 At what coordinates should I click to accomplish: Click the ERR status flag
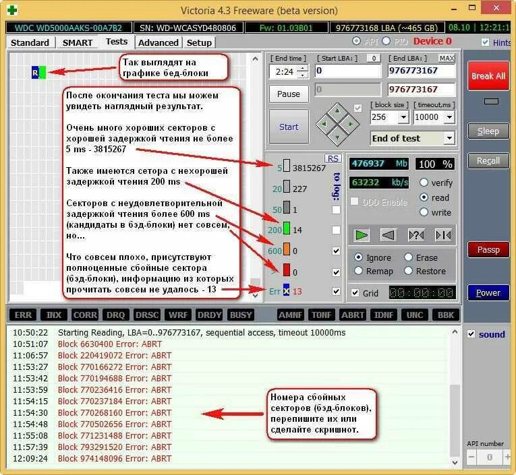coord(23,315)
